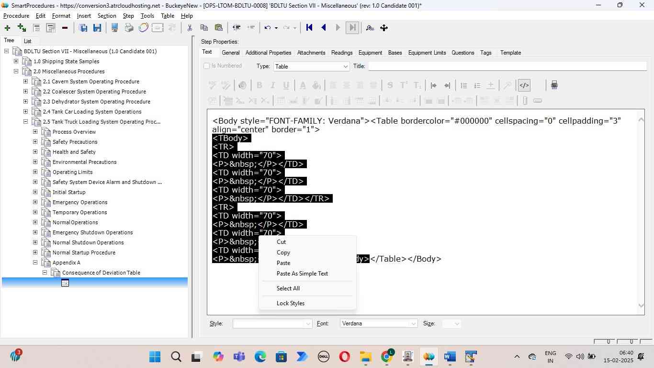
Task: Click the undo arrow icon
Action: point(268,28)
